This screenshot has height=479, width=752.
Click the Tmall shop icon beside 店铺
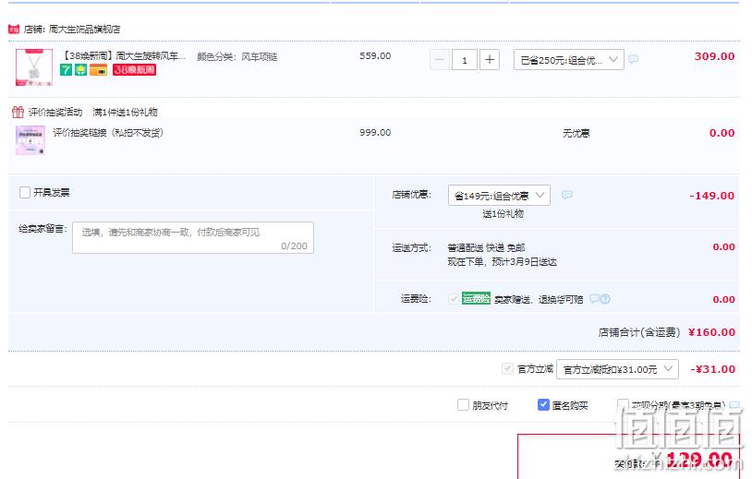click(14, 30)
